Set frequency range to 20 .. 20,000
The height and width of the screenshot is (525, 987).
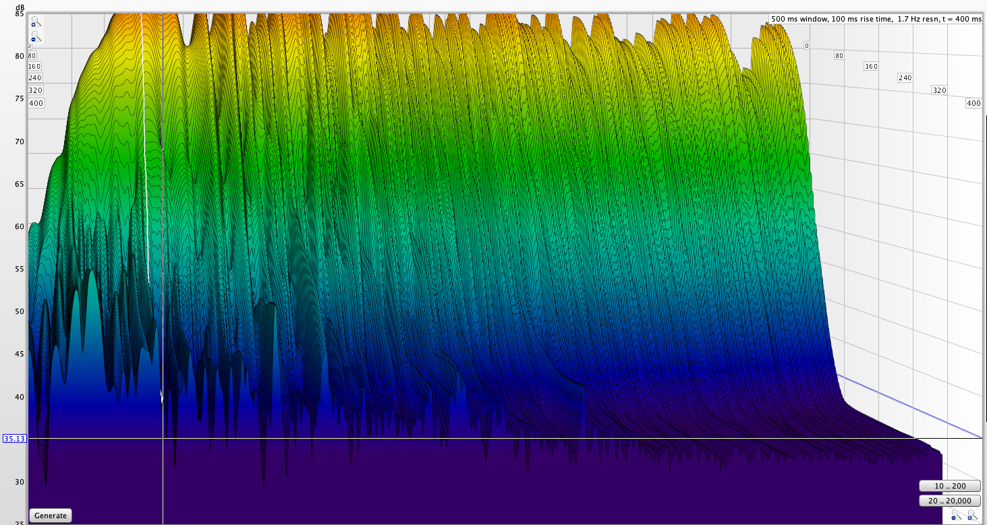tap(950, 501)
